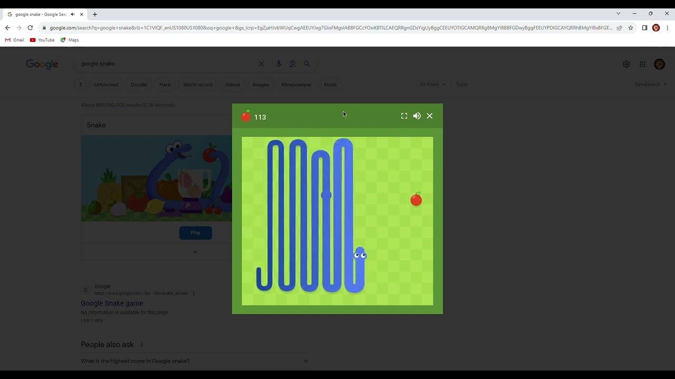Select the Minesweeper filter chip
The width and height of the screenshot is (675, 379).
pos(296,85)
